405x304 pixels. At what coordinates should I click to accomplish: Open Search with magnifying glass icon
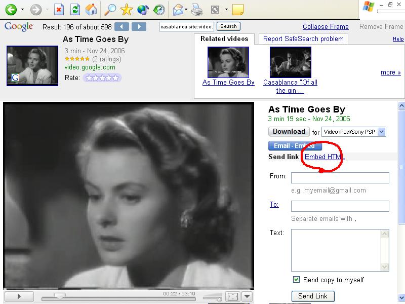pyautogui.click(x=110, y=10)
